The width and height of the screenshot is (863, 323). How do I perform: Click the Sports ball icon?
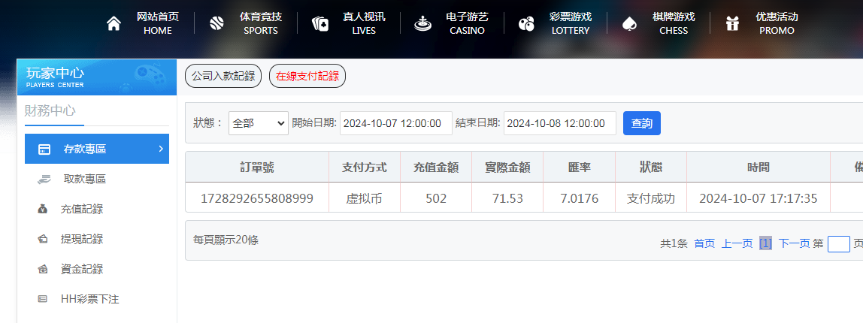[x=216, y=23]
